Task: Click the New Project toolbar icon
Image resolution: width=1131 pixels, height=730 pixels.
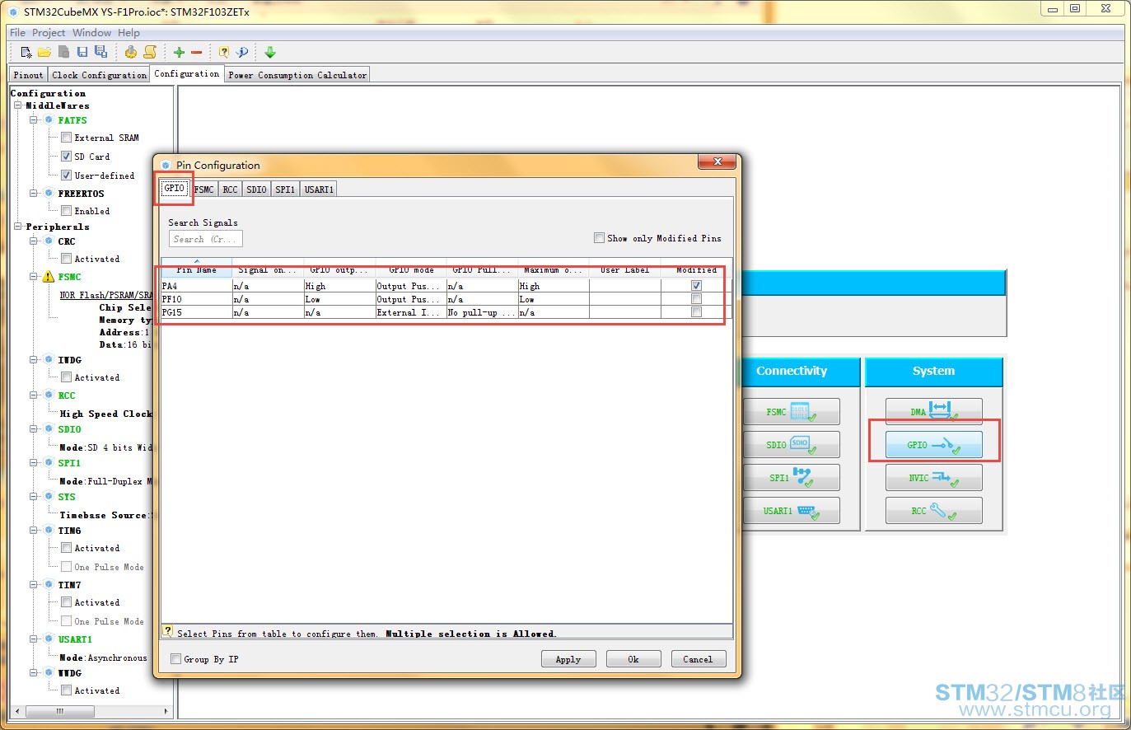Action: 26,52
